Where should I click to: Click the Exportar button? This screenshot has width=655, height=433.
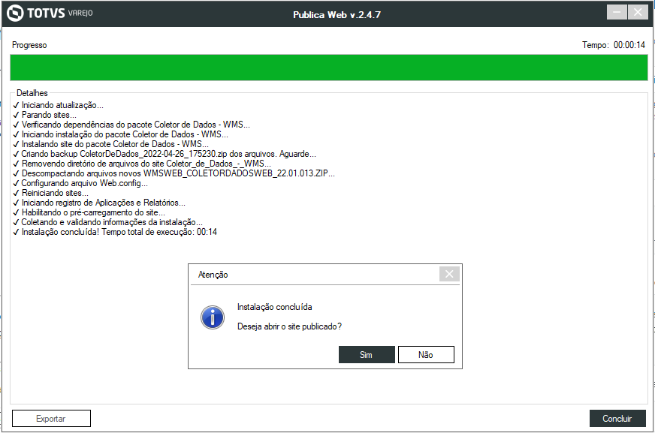tap(51, 419)
